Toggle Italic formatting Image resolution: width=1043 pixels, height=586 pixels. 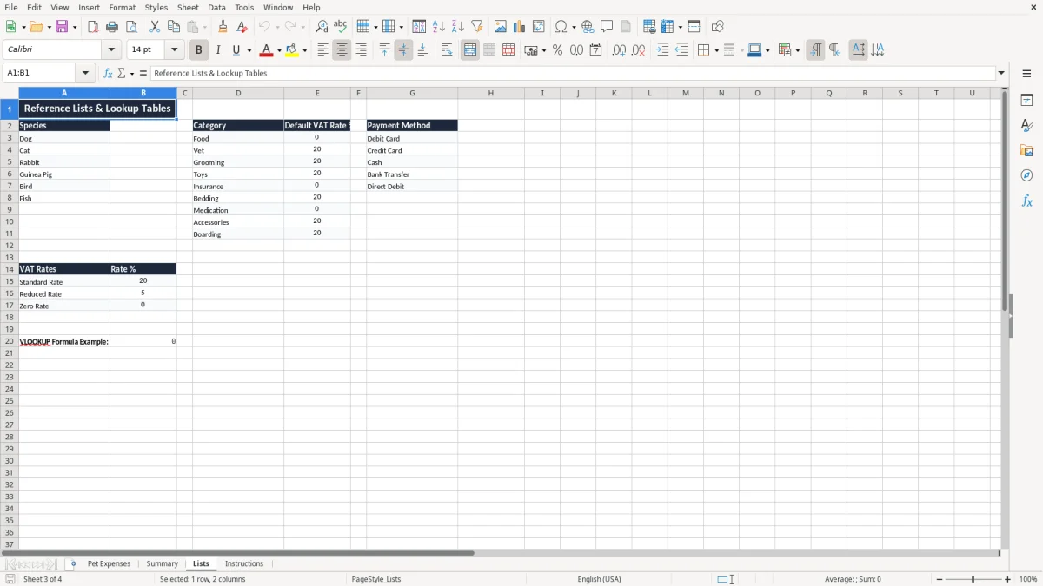coord(218,50)
